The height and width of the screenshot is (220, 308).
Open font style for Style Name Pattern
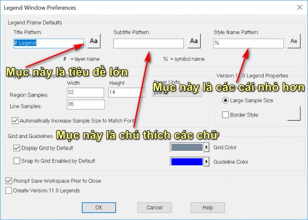(x=294, y=41)
